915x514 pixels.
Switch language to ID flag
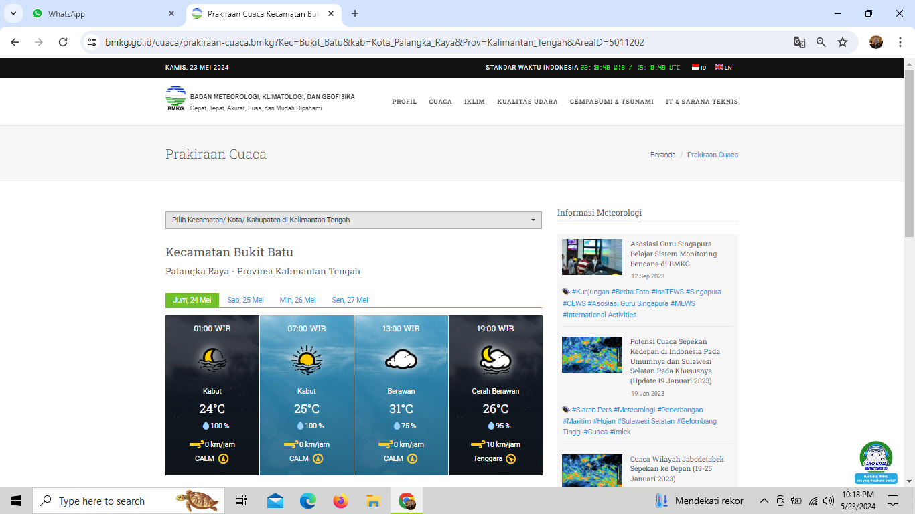(699, 67)
